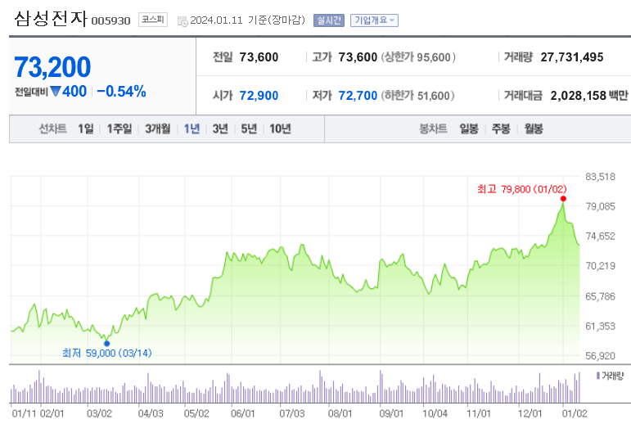Switch to 월봉 candlestick chart

click(534, 129)
